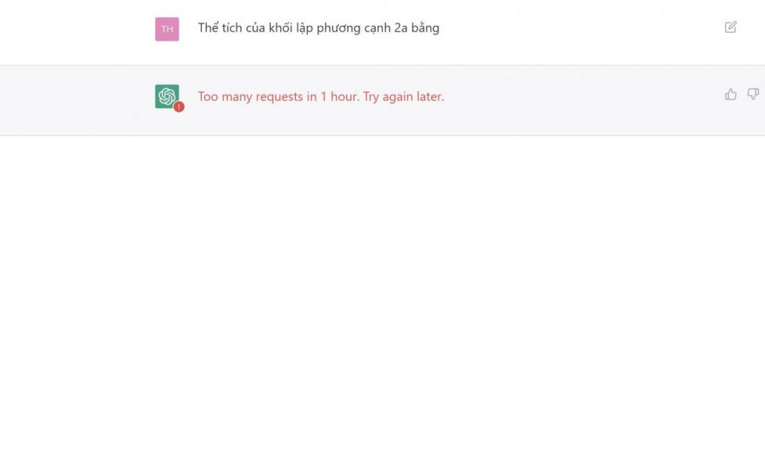Click the word many in the error line
The image size is (765, 453).
point(237,97)
